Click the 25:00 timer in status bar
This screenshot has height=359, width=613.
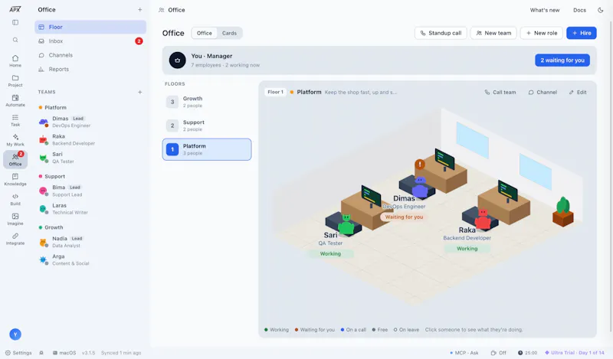[x=527, y=353]
